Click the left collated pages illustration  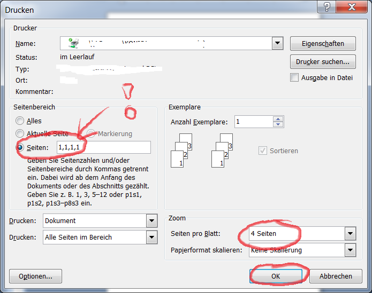pos(181,151)
